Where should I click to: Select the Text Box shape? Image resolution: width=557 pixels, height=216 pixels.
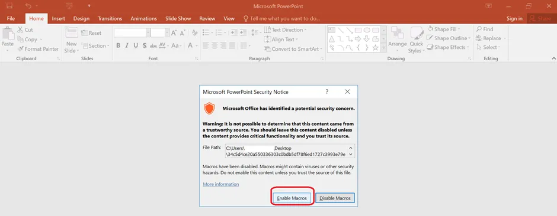click(332, 30)
